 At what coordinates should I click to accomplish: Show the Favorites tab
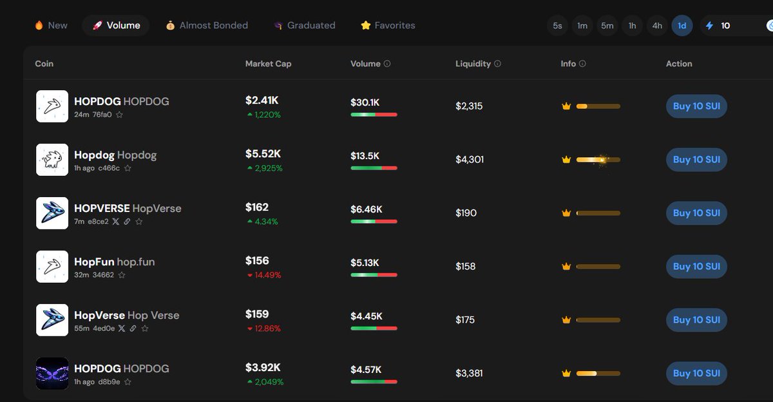388,26
